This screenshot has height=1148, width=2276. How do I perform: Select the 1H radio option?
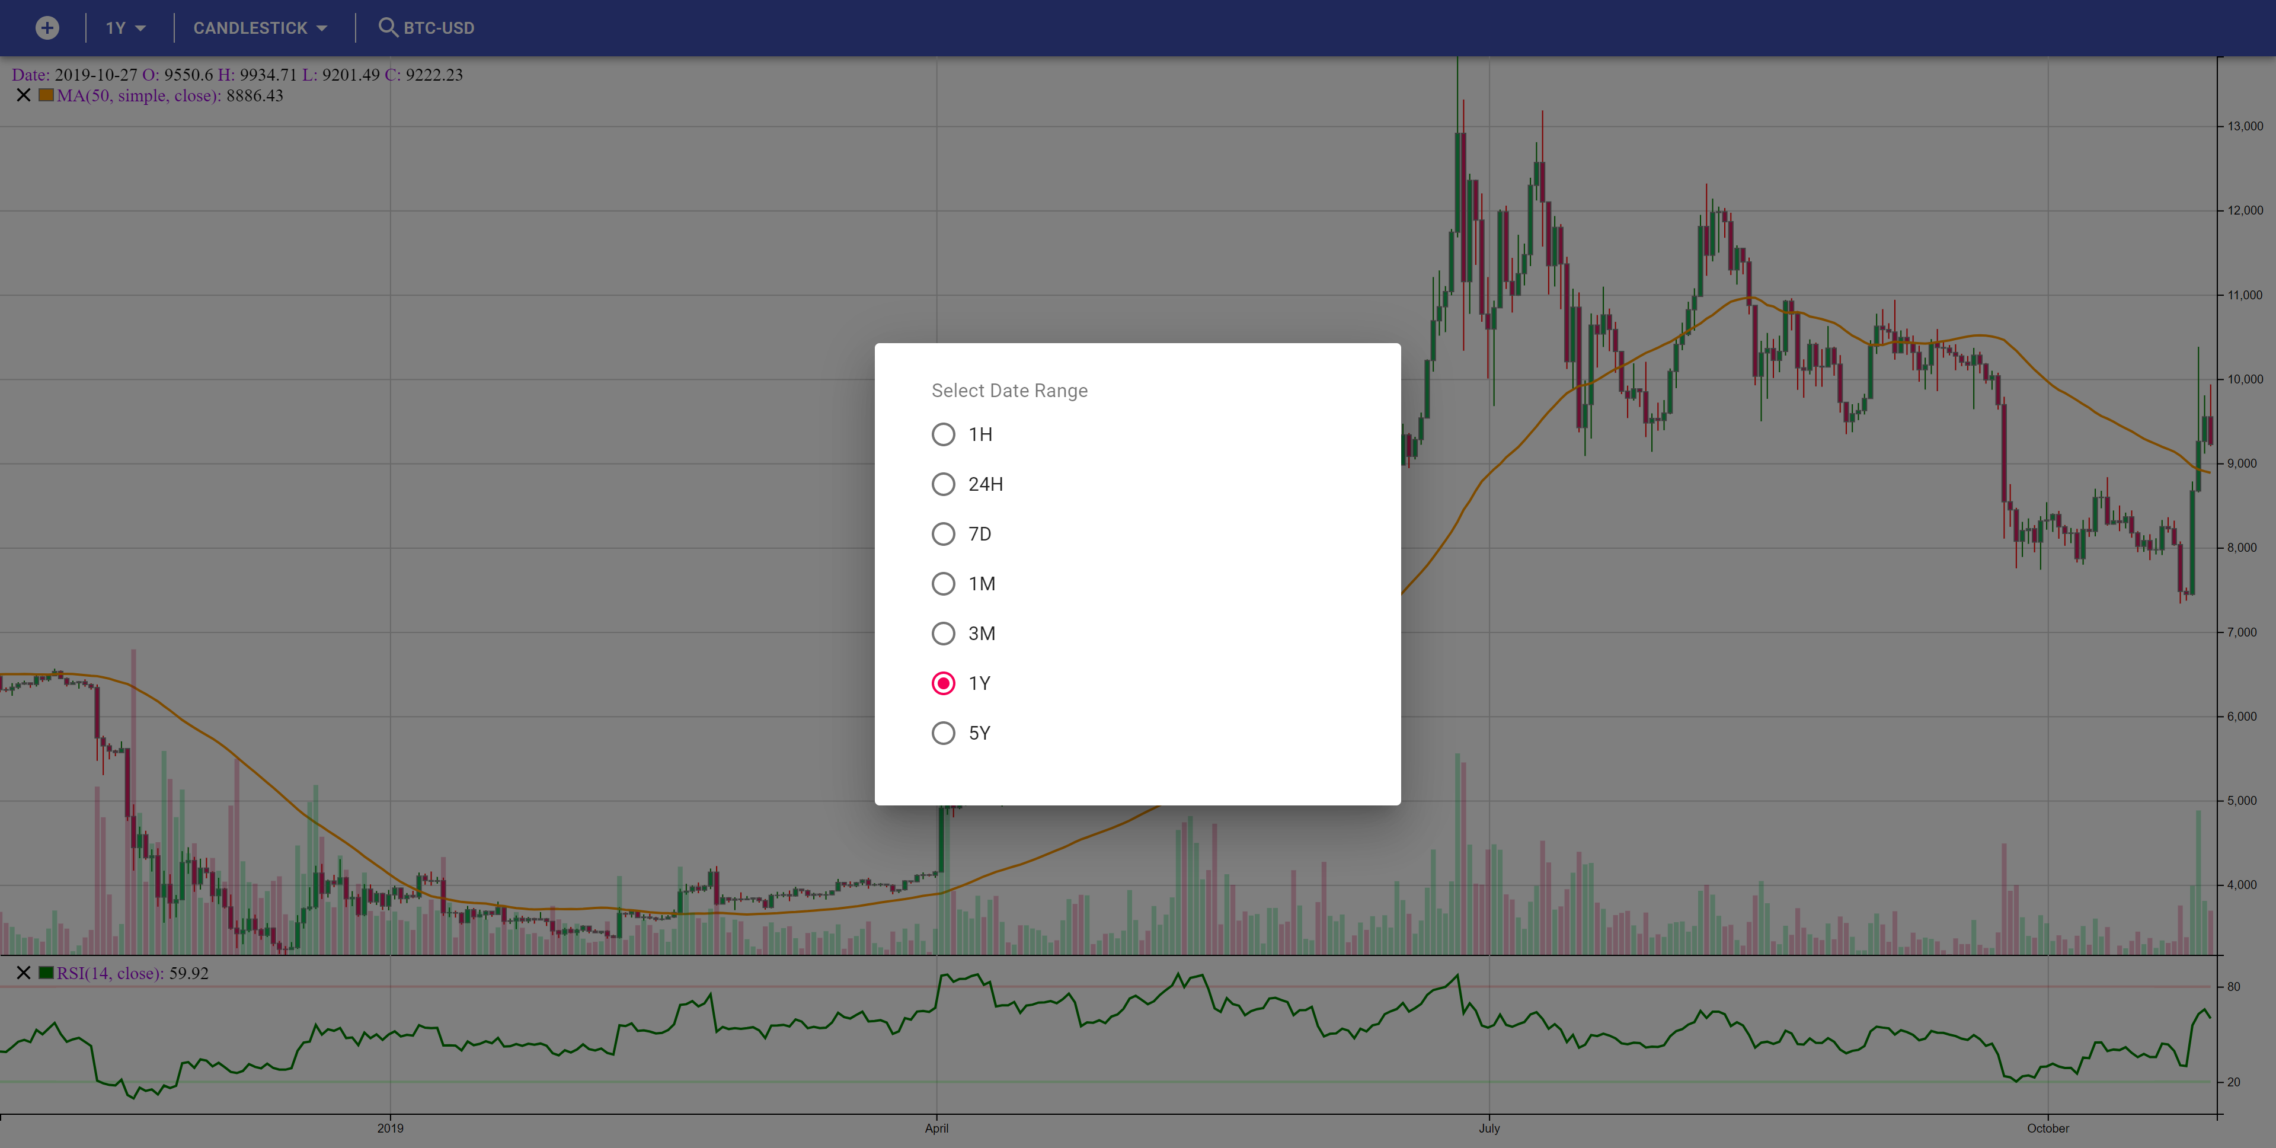944,435
